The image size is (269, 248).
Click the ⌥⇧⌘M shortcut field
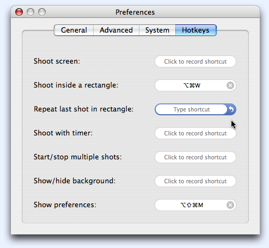pyautogui.click(x=192, y=205)
